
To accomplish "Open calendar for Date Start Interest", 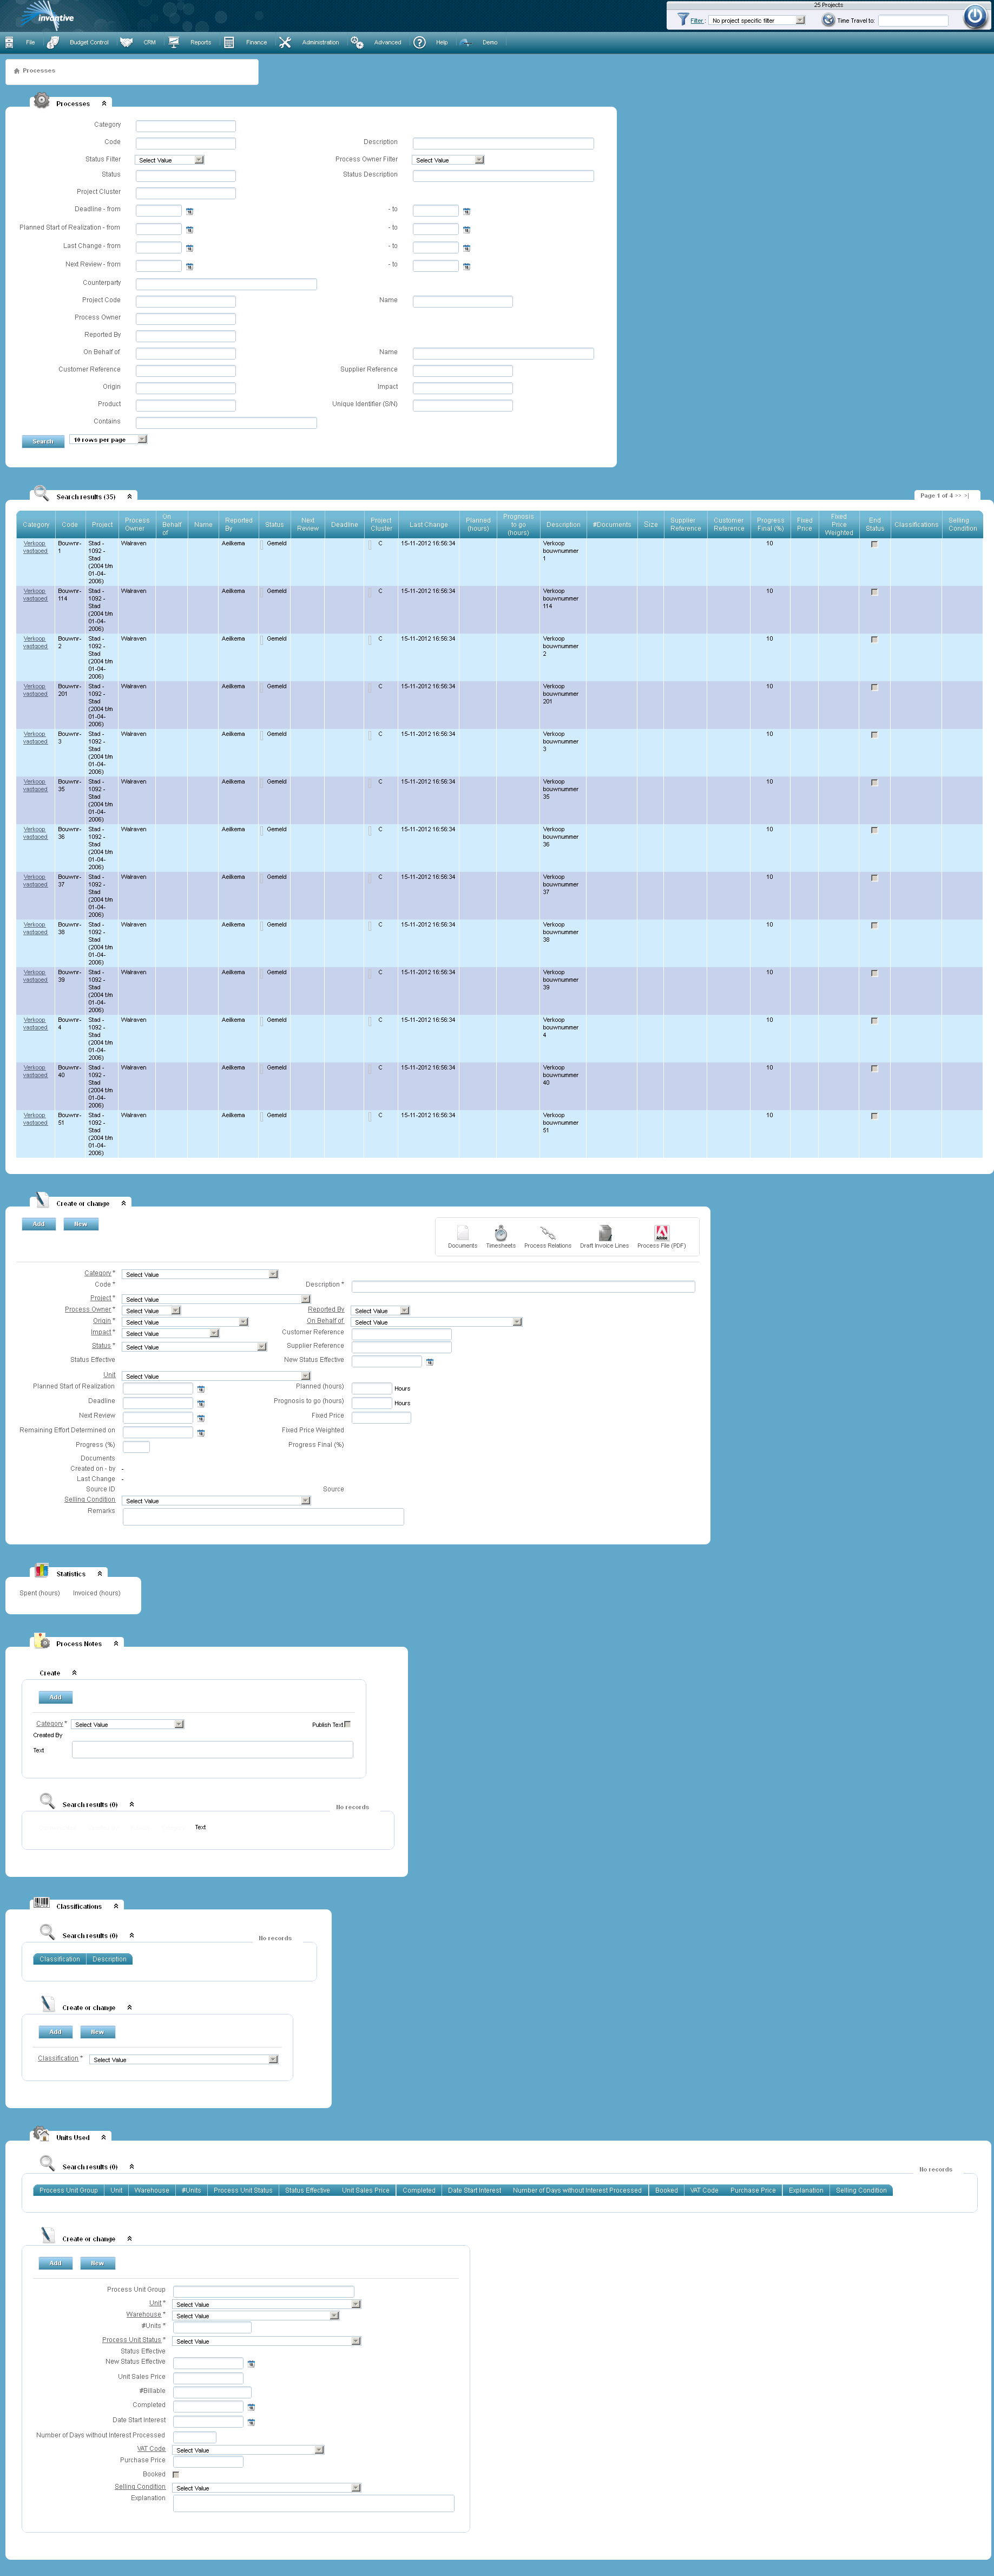I will click(251, 2422).
